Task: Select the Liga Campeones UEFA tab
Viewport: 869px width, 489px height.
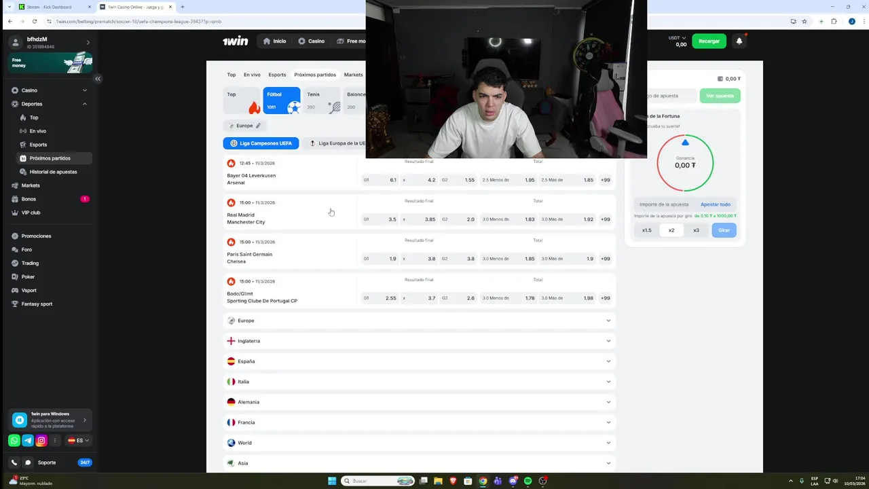Action: [x=261, y=143]
